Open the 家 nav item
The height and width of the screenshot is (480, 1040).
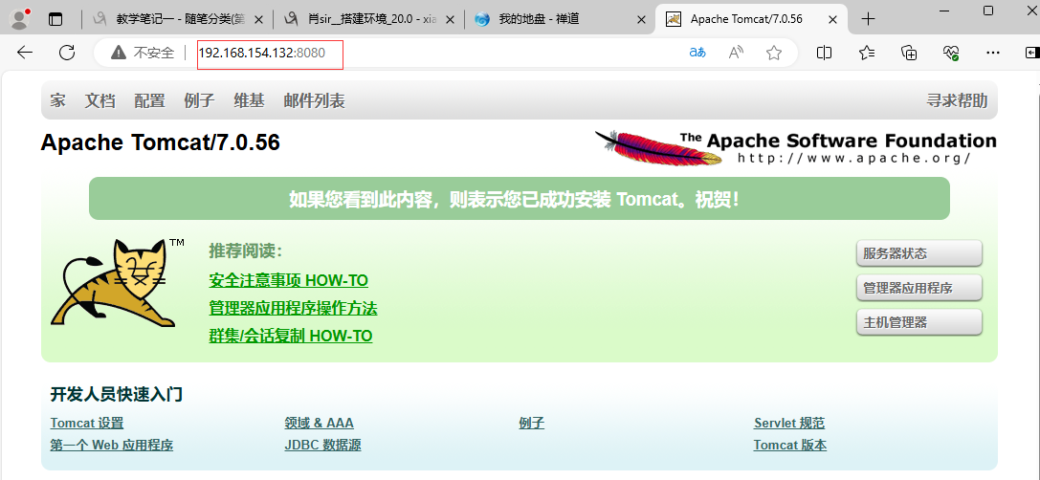[x=57, y=100]
